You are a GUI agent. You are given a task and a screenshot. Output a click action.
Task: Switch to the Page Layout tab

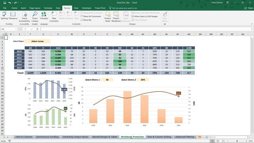pos(35,8)
